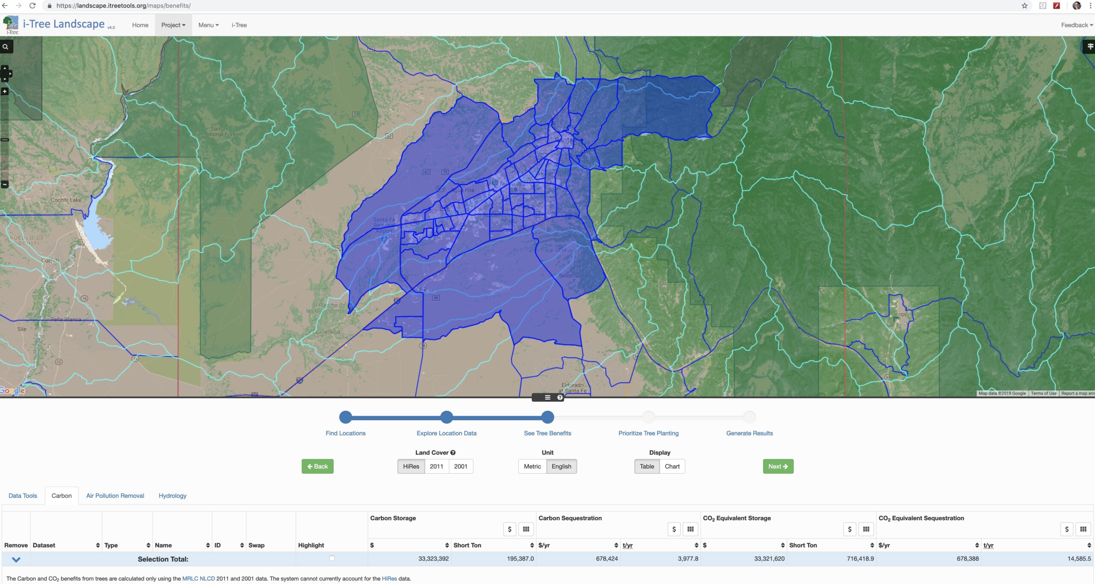1095x584 pixels.
Task: Select the Metric unit option
Action: tap(532, 466)
